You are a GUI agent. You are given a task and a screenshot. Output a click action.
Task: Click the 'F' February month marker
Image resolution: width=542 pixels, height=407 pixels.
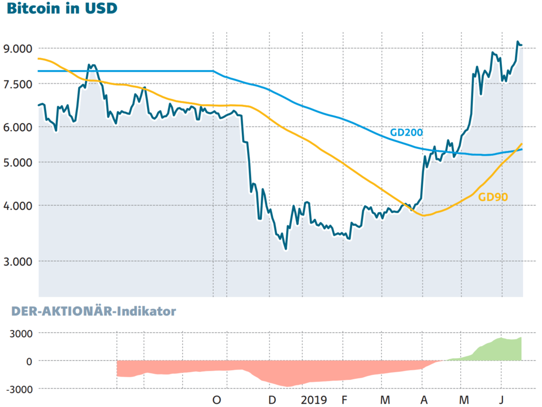(344, 400)
